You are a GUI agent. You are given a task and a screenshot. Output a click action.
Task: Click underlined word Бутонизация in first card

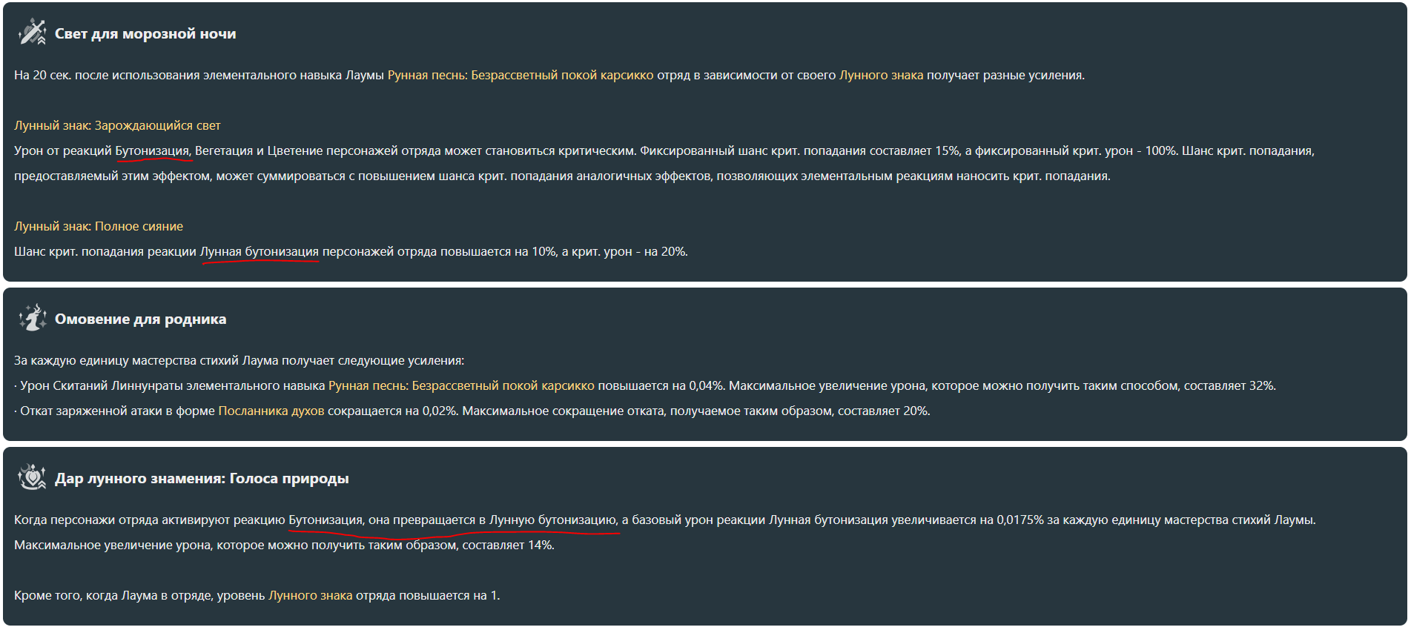pyautogui.click(x=153, y=151)
